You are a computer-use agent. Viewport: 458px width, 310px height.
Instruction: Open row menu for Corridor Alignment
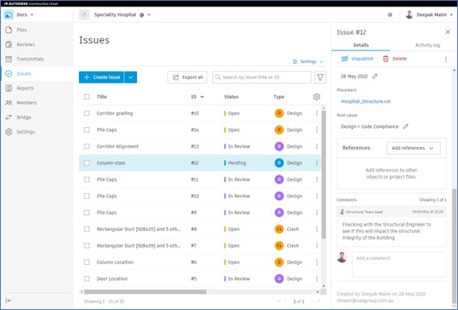(317, 146)
